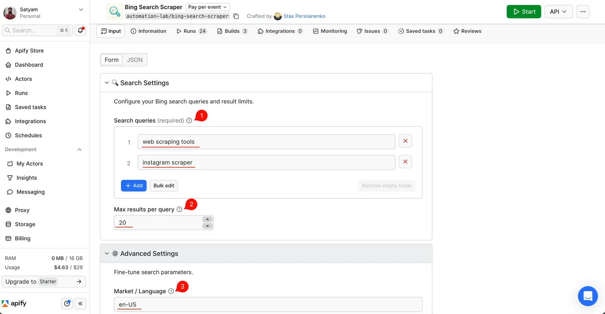The image size is (605, 314).
Task: Remove the 'instagram scraper' query row
Action: [x=405, y=162]
